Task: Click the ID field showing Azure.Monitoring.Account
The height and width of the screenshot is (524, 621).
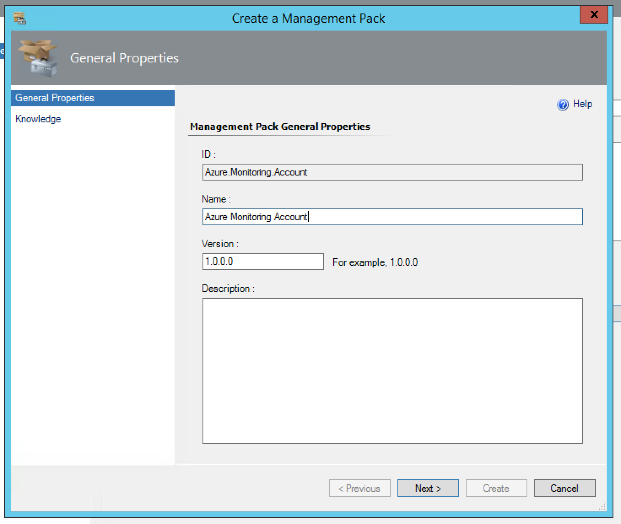Action: pos(392,172)
